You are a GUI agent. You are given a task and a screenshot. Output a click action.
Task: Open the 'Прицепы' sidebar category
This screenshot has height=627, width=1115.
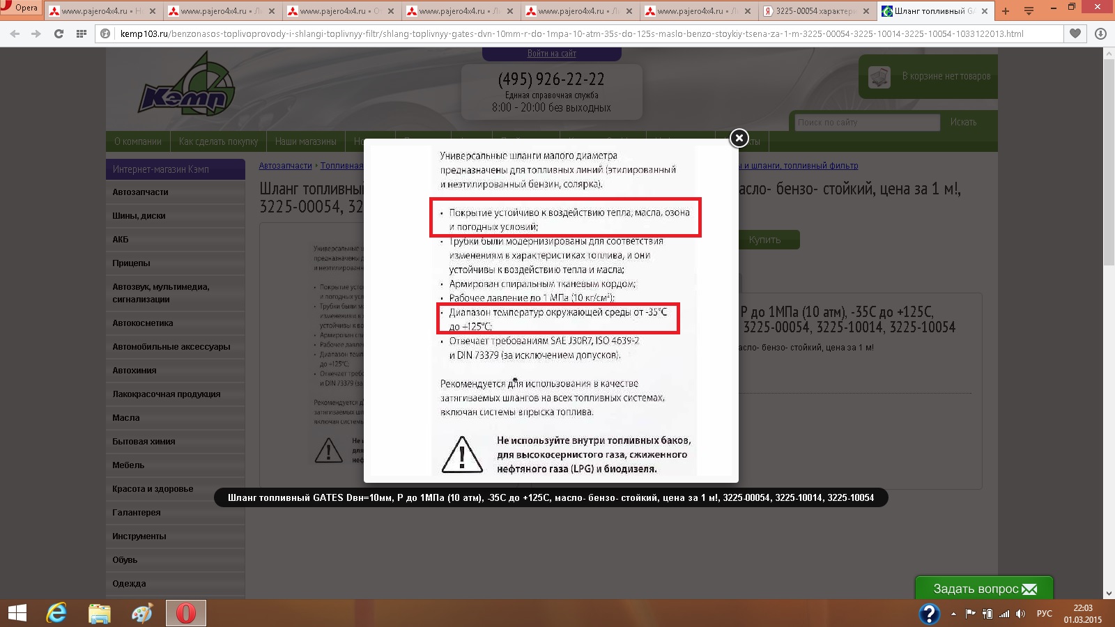[x=176, y=263]
